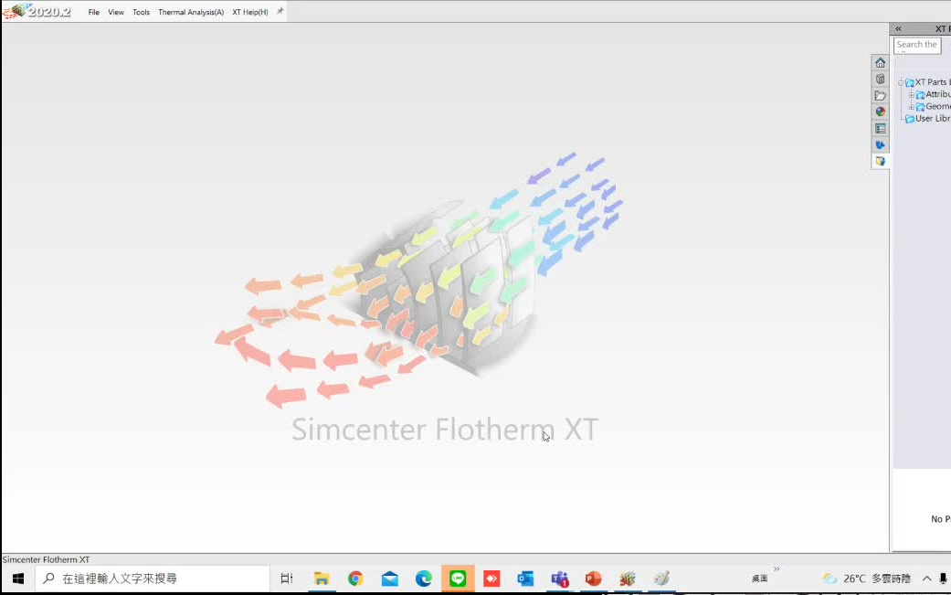Switch to PowerPoint in the taskbar

point(593,579)
